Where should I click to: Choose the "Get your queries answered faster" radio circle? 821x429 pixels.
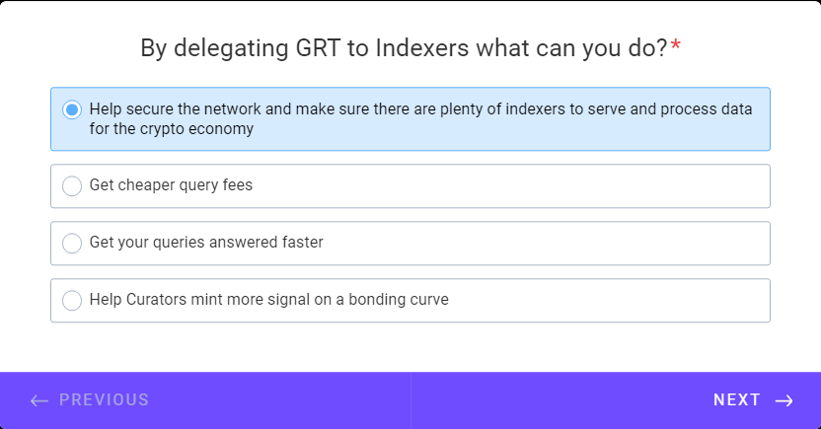click(72, 243)
